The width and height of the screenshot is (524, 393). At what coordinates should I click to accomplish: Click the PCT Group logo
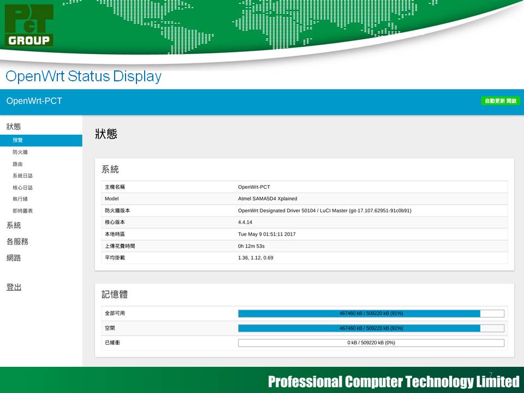click(29, 26)
